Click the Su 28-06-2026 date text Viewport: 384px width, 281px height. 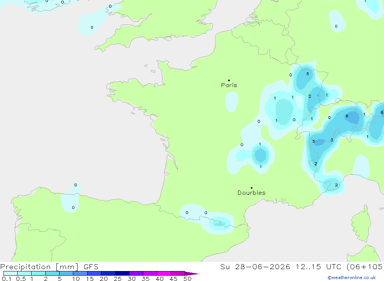click(255, 267)
